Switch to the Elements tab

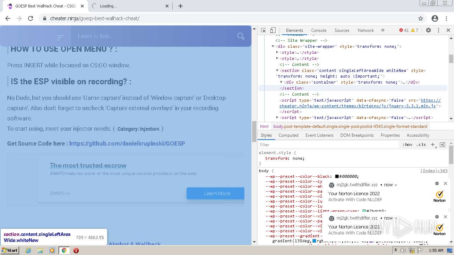point(294,30)
